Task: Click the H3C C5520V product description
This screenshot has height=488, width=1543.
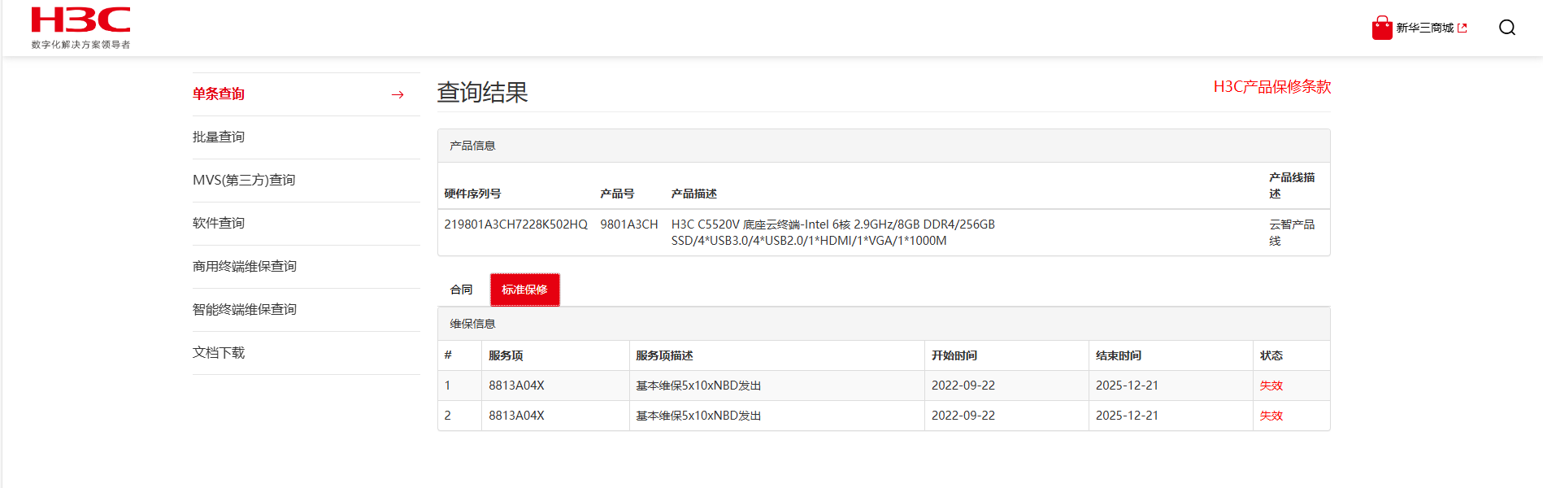Action: tap(832, 233)
